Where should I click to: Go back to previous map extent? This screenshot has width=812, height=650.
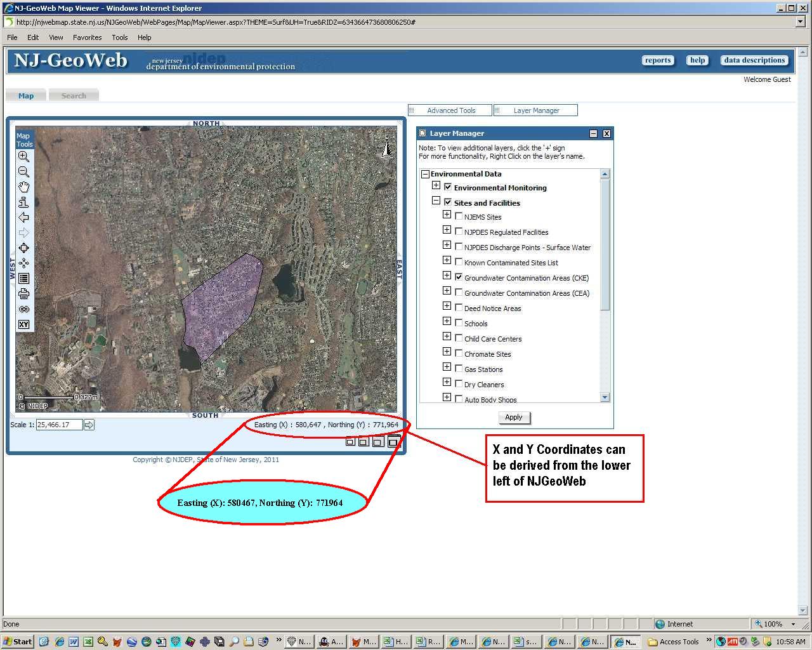pos(23,218)
